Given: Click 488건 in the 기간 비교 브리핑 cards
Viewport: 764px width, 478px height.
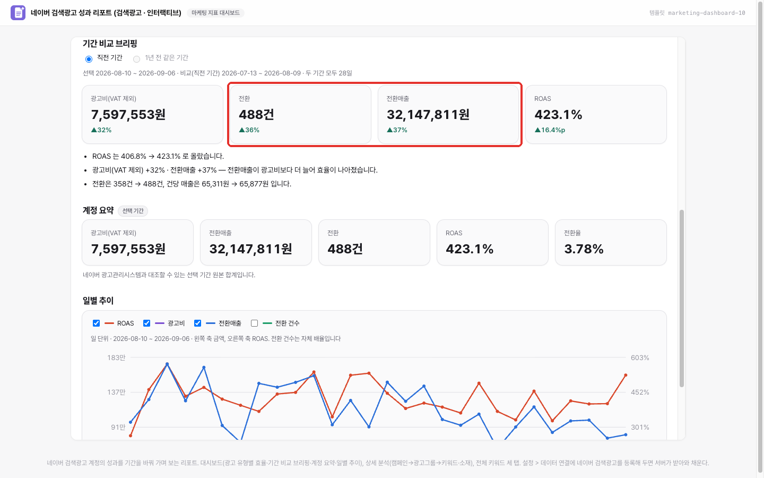Looking at the screenshot, I should tap(256, 115).
